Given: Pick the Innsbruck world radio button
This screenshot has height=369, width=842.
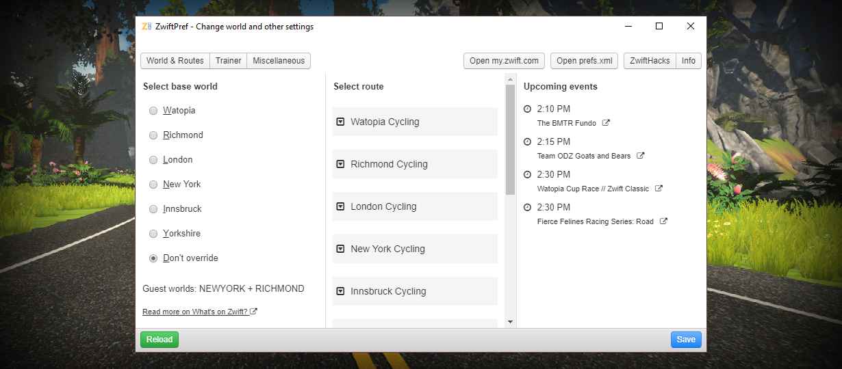Looking at the screenshot, I should click(x=153, y=209).
